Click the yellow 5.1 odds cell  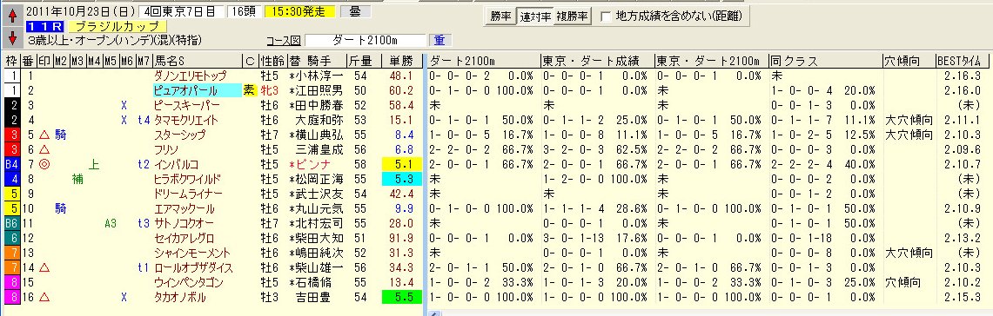[401, 164]
